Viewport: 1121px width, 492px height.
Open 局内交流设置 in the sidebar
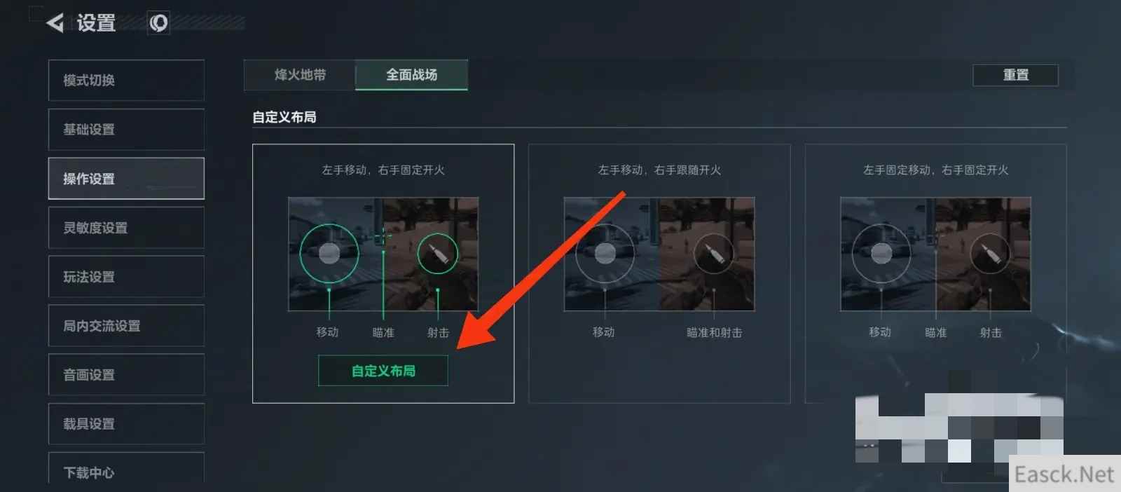pos(126,326)
